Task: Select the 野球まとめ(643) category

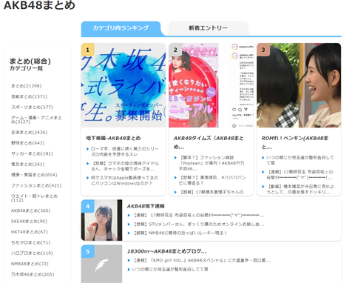Action: [28, 143]
